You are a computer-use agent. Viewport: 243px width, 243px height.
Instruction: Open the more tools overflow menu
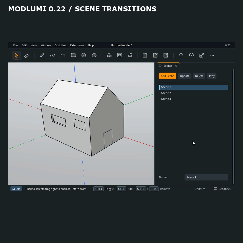click(x=212, y=55)
